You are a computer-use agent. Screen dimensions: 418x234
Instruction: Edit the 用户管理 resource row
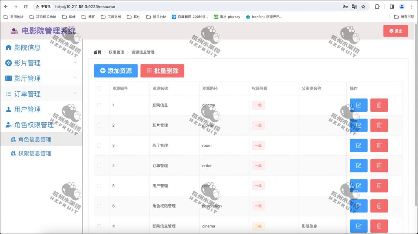click(358, 186)
